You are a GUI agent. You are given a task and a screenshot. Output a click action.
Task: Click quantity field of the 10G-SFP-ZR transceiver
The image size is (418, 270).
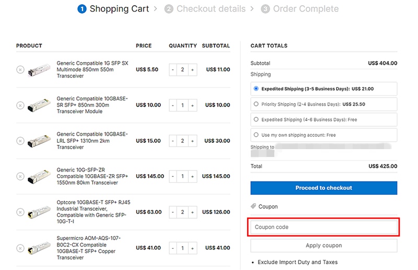tap(182, 176)
